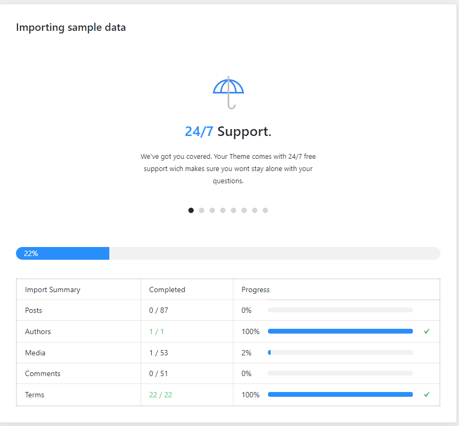Click the Comments row progress bar

click(x=340, y=373)
